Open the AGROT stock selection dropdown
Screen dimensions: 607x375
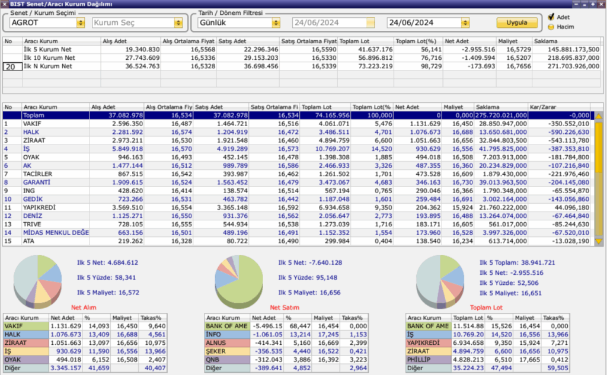pyautogui.click(x=81, y=23)
